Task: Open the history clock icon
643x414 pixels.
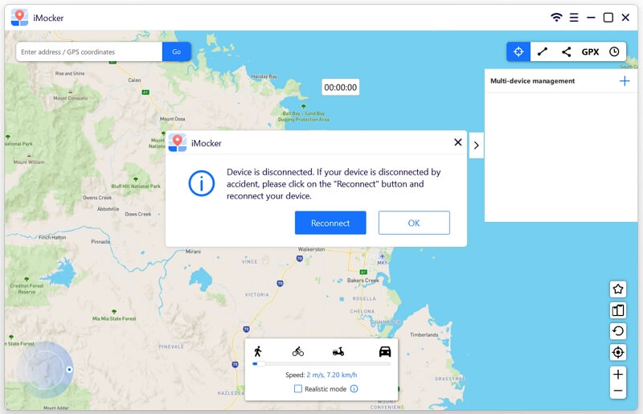Action: (614, 51)
